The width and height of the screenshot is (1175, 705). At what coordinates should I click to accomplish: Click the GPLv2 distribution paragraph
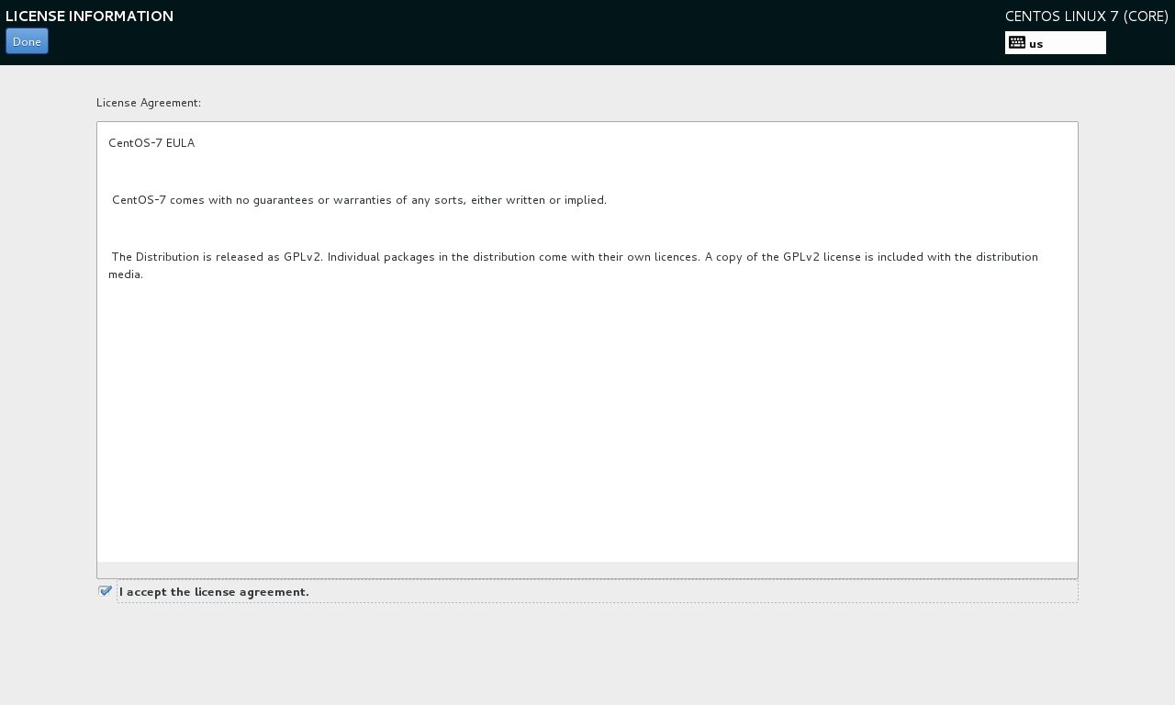pyautogui.click(x=575, y=265)
